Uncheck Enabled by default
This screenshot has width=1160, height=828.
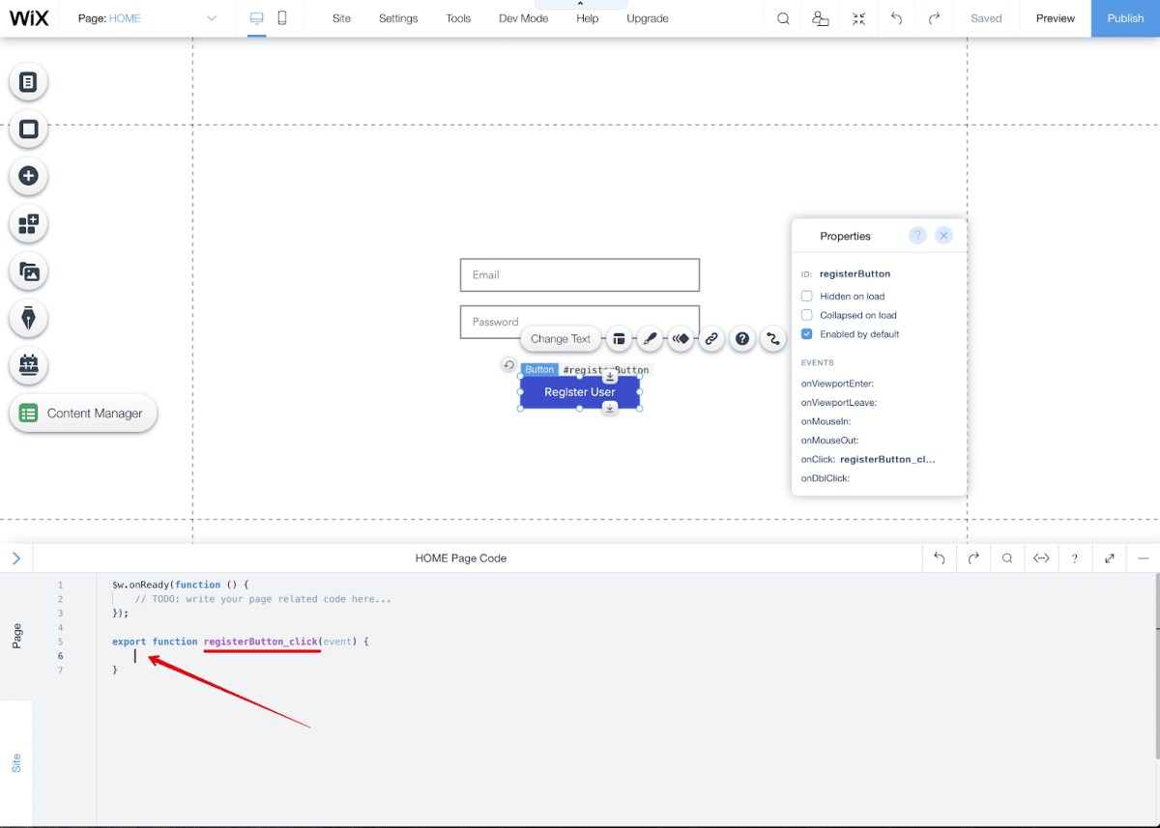click(806, 334)
